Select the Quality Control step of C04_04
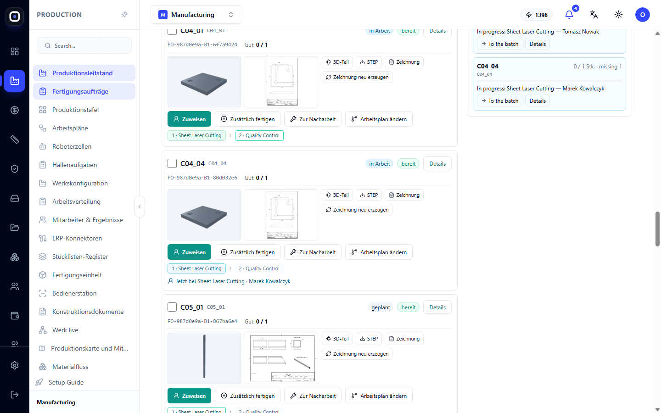Image resolution: width=661 pixels, height=413 pixels. point(259,268)
